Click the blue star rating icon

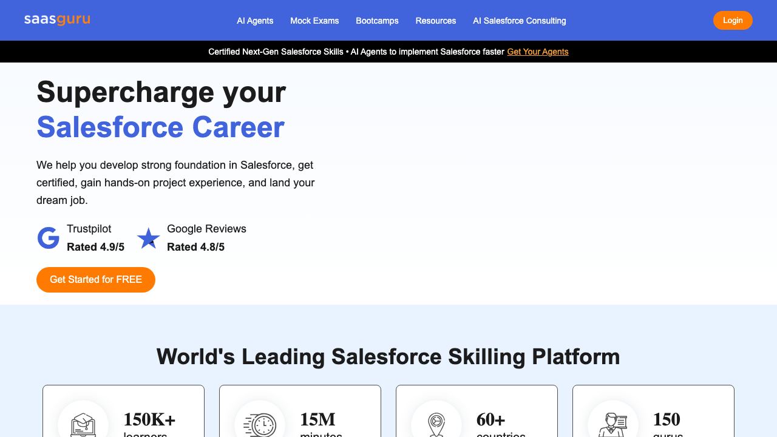pos(148,238)
